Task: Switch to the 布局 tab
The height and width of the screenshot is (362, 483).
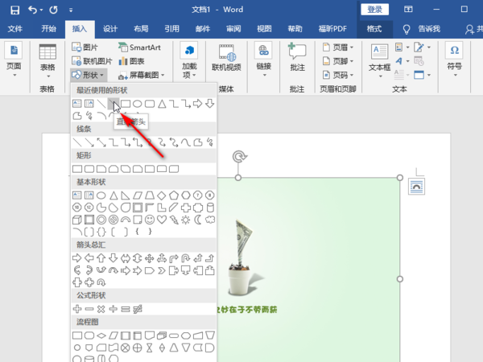Action: (141, 29)
